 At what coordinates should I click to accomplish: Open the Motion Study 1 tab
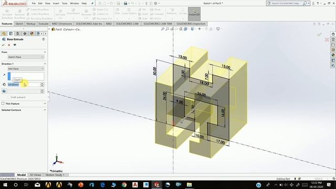coord(55,175)
